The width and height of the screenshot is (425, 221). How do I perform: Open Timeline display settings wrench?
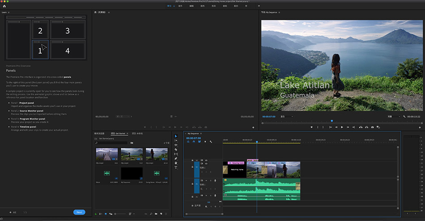211,142
